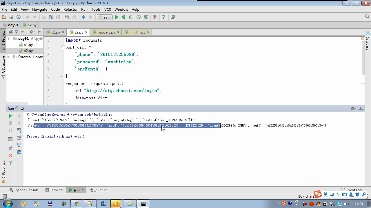The height and width of the screenshot is (208, 371).
Task: Click the editor's vertical scrollbar
Action: pos(363,58)
